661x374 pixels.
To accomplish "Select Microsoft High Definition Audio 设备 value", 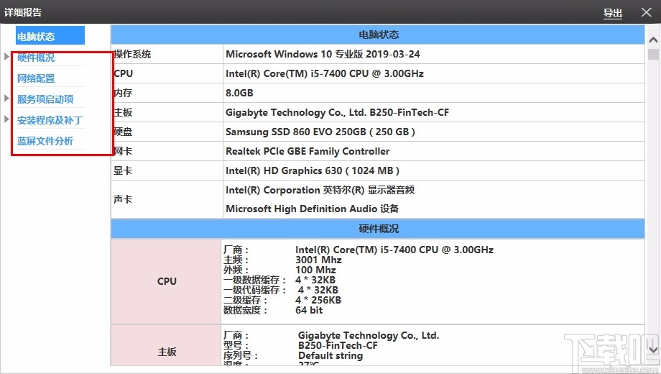I will point(313,209).
